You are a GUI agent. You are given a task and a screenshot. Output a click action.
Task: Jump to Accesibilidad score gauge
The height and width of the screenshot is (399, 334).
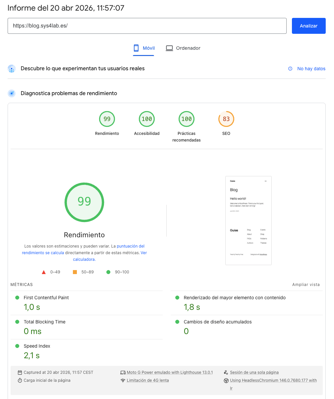tap(146, 119)
